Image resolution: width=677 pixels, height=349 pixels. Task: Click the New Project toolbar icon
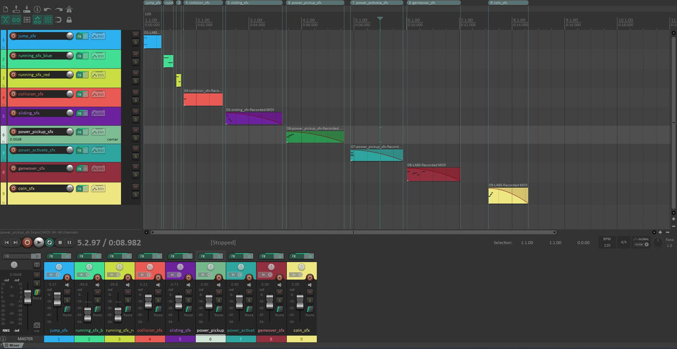(5, 9)
